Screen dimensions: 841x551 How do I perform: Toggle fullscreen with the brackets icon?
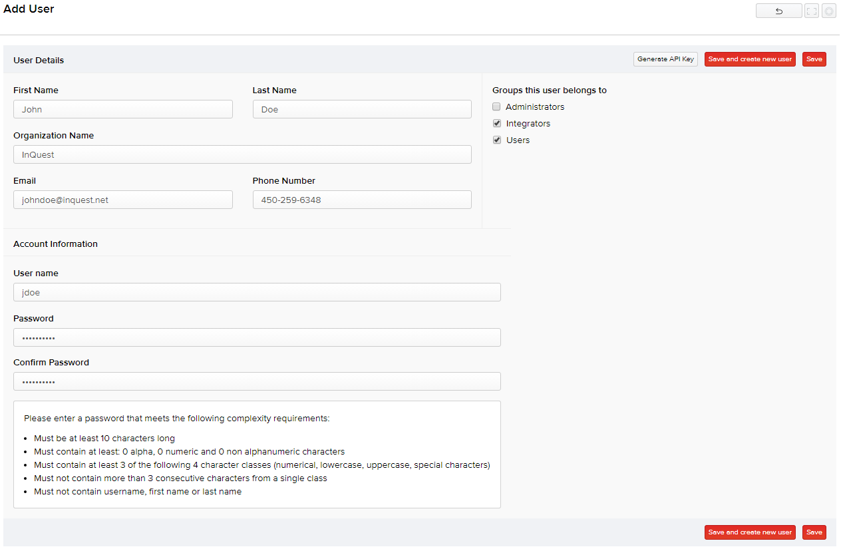811,11
